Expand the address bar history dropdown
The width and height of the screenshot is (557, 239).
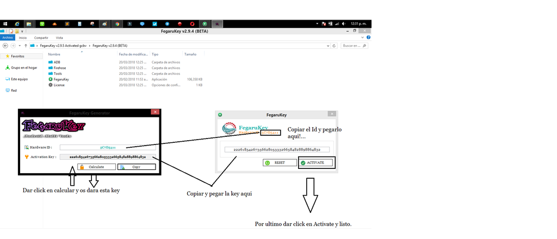click(328, 46)
